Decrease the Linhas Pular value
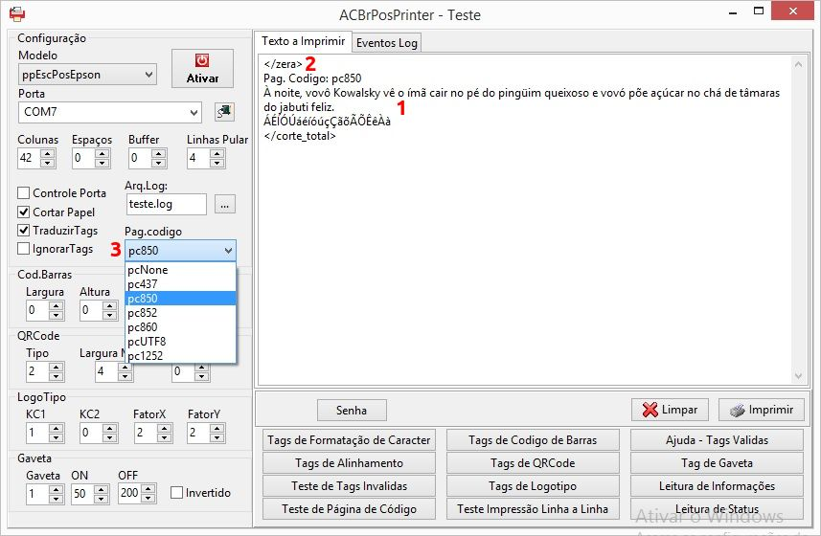 (x=217, y=163)
